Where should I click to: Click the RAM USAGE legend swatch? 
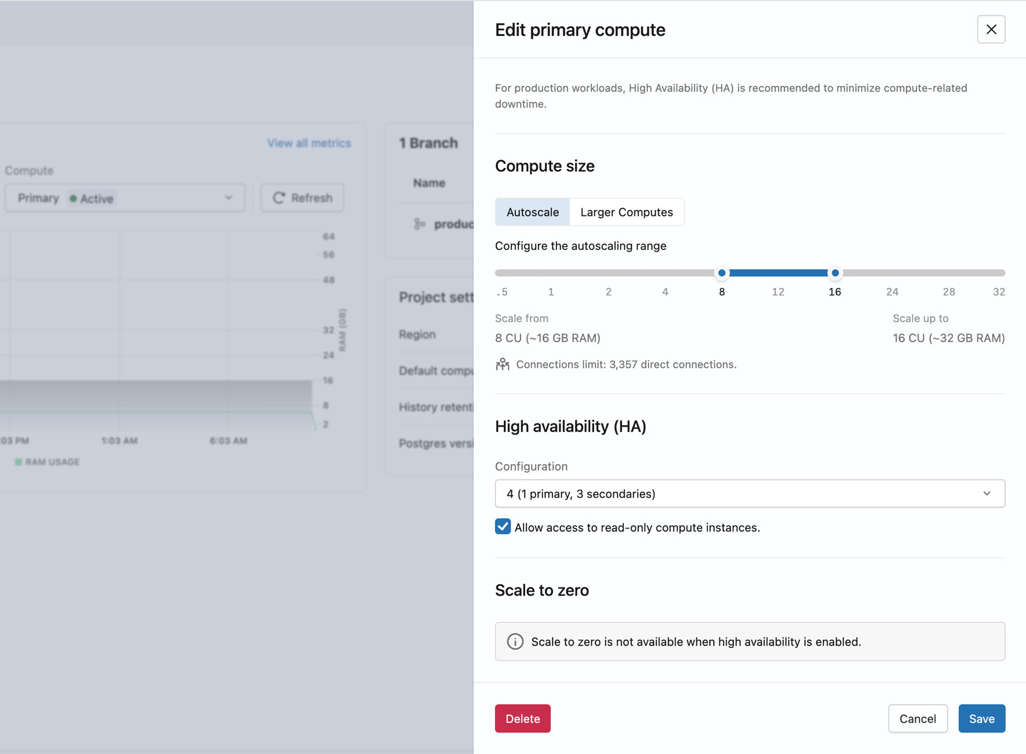tap(19, 462)
